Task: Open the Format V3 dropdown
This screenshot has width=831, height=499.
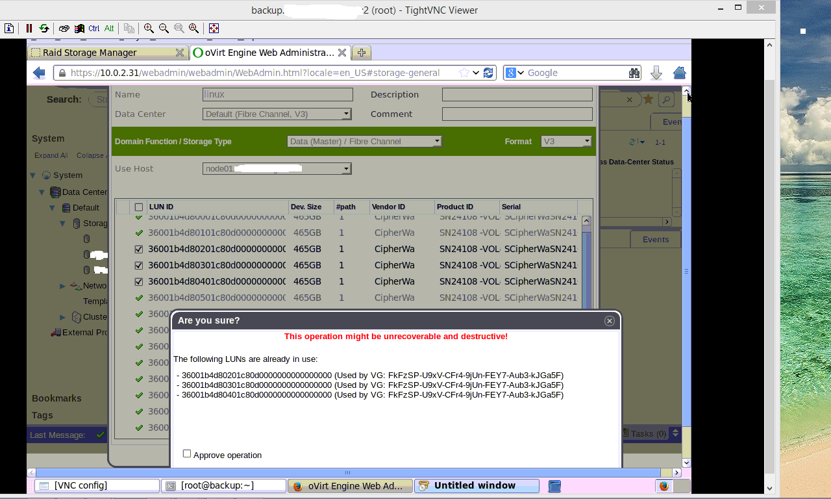Action: (x=586, y=141)
